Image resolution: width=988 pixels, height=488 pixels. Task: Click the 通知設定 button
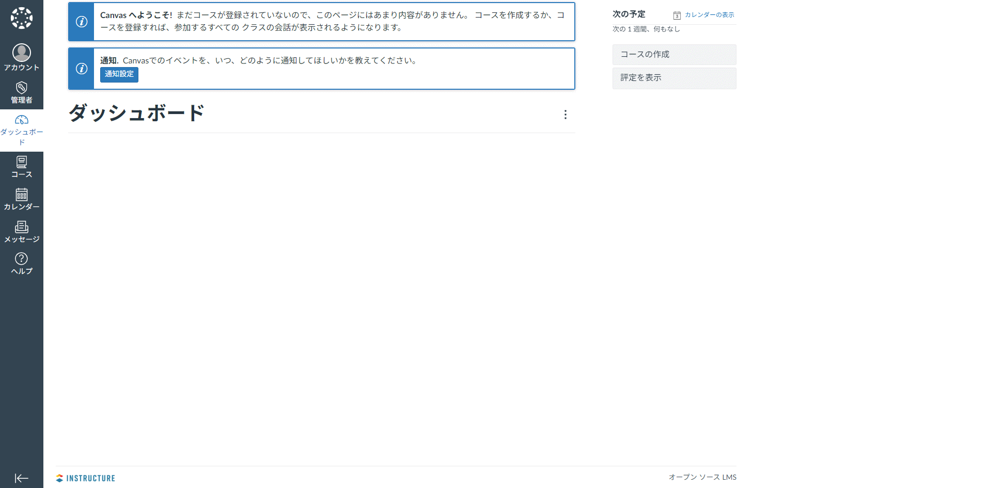pyautogui.click(x=119, y=74)
